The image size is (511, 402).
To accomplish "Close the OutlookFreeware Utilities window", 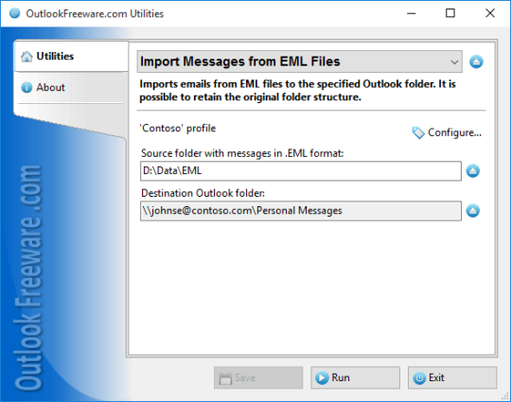I will coord(490,13).
